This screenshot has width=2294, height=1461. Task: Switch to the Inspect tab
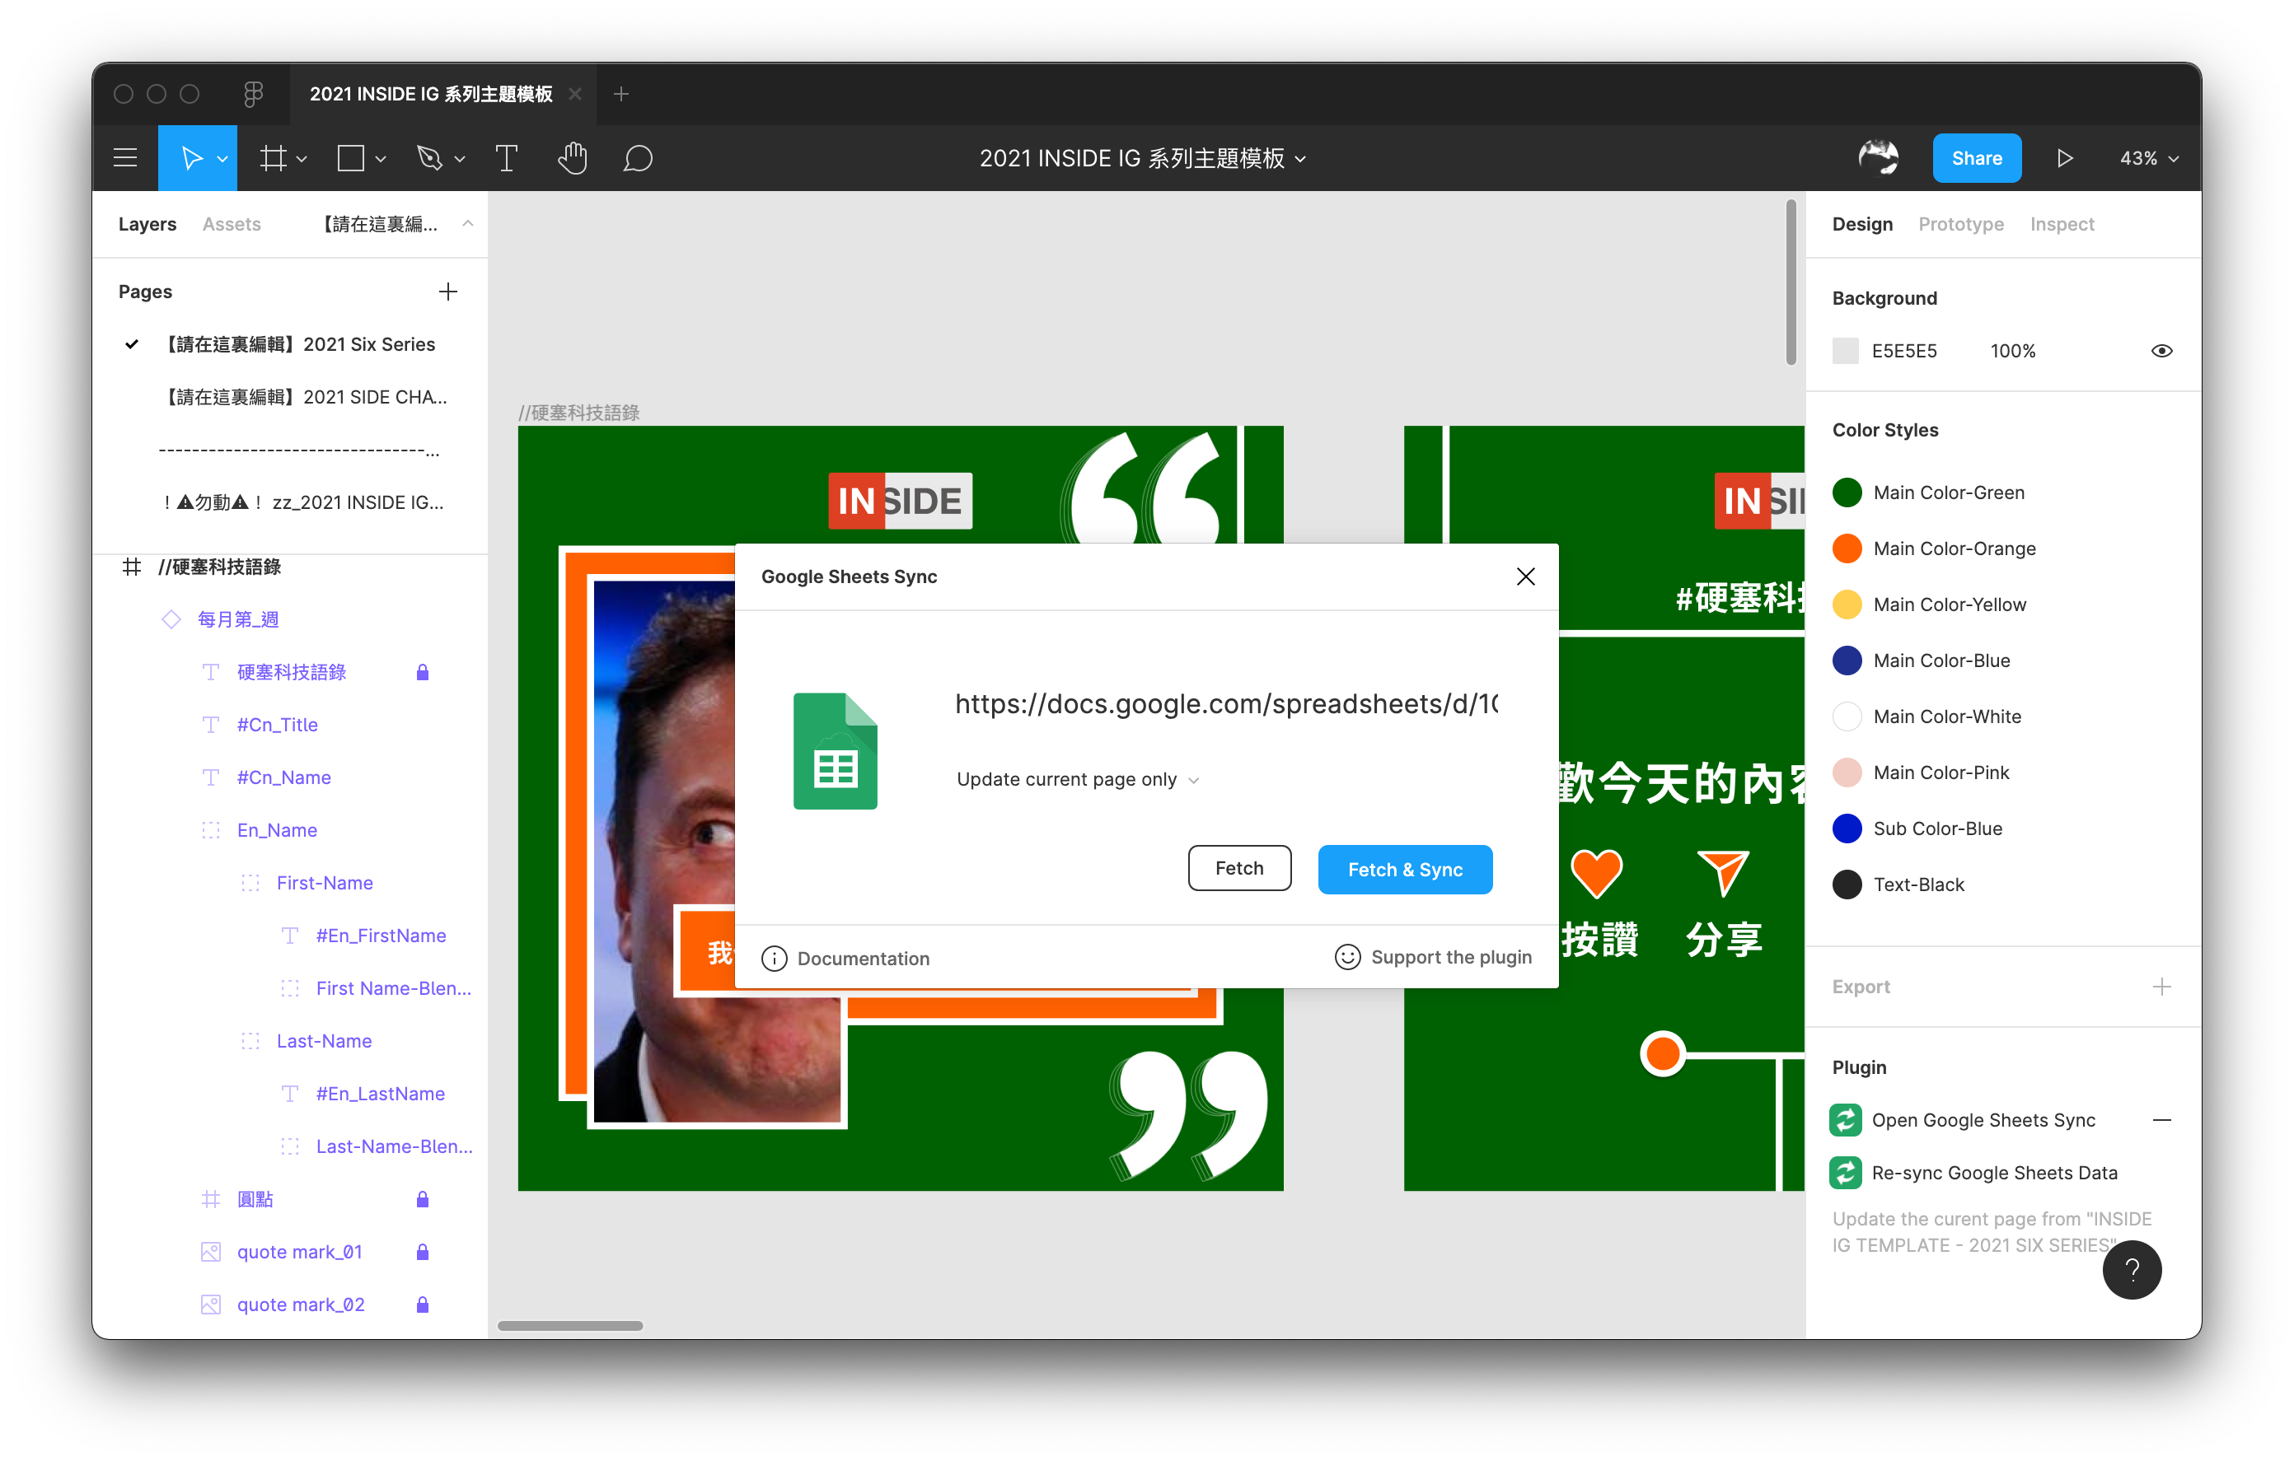coord(2061,224)
